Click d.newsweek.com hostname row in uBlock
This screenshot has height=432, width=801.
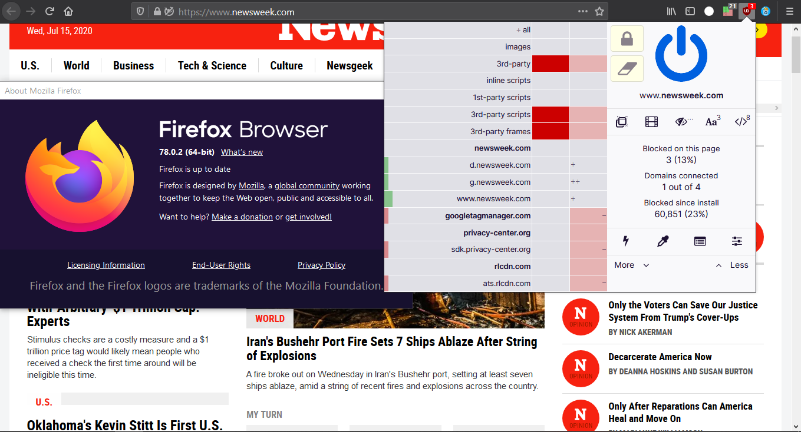[x=458, y=165]
